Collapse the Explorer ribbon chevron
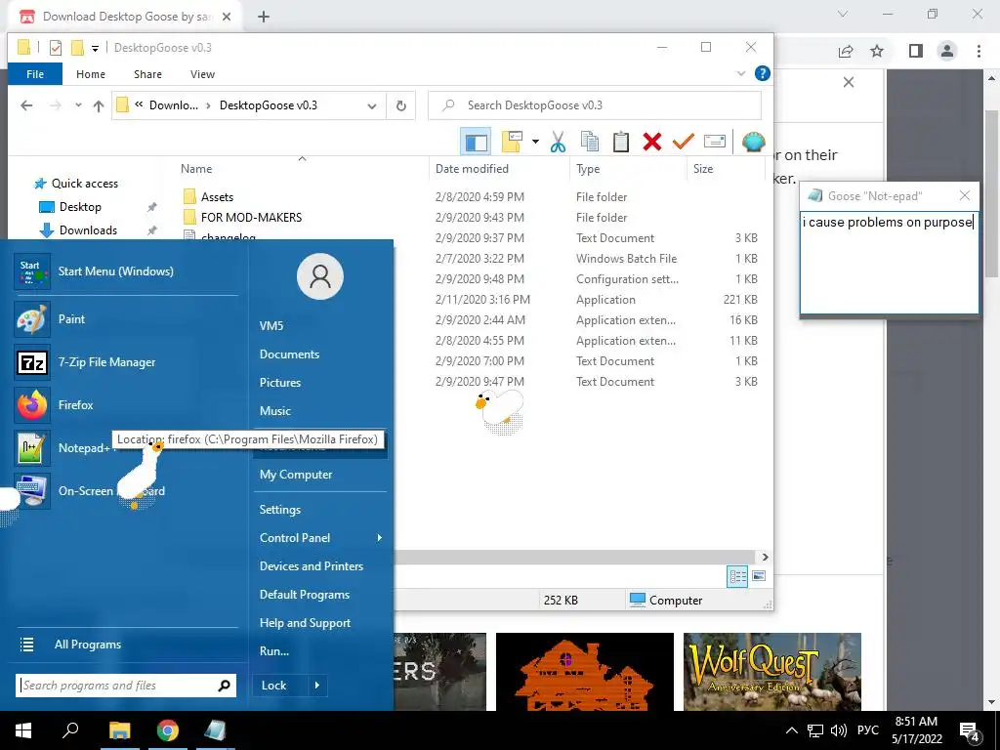 click(x=741, y=74)
